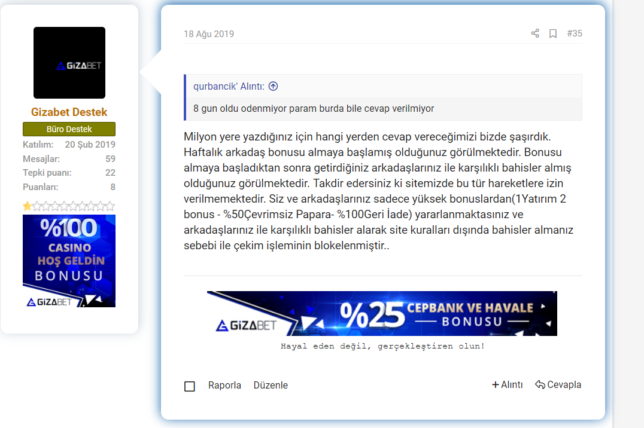This screenshot has height=428, width=644.
Task: Open the Gizabet Destek username profile
Action: click(x=69, y=112)
